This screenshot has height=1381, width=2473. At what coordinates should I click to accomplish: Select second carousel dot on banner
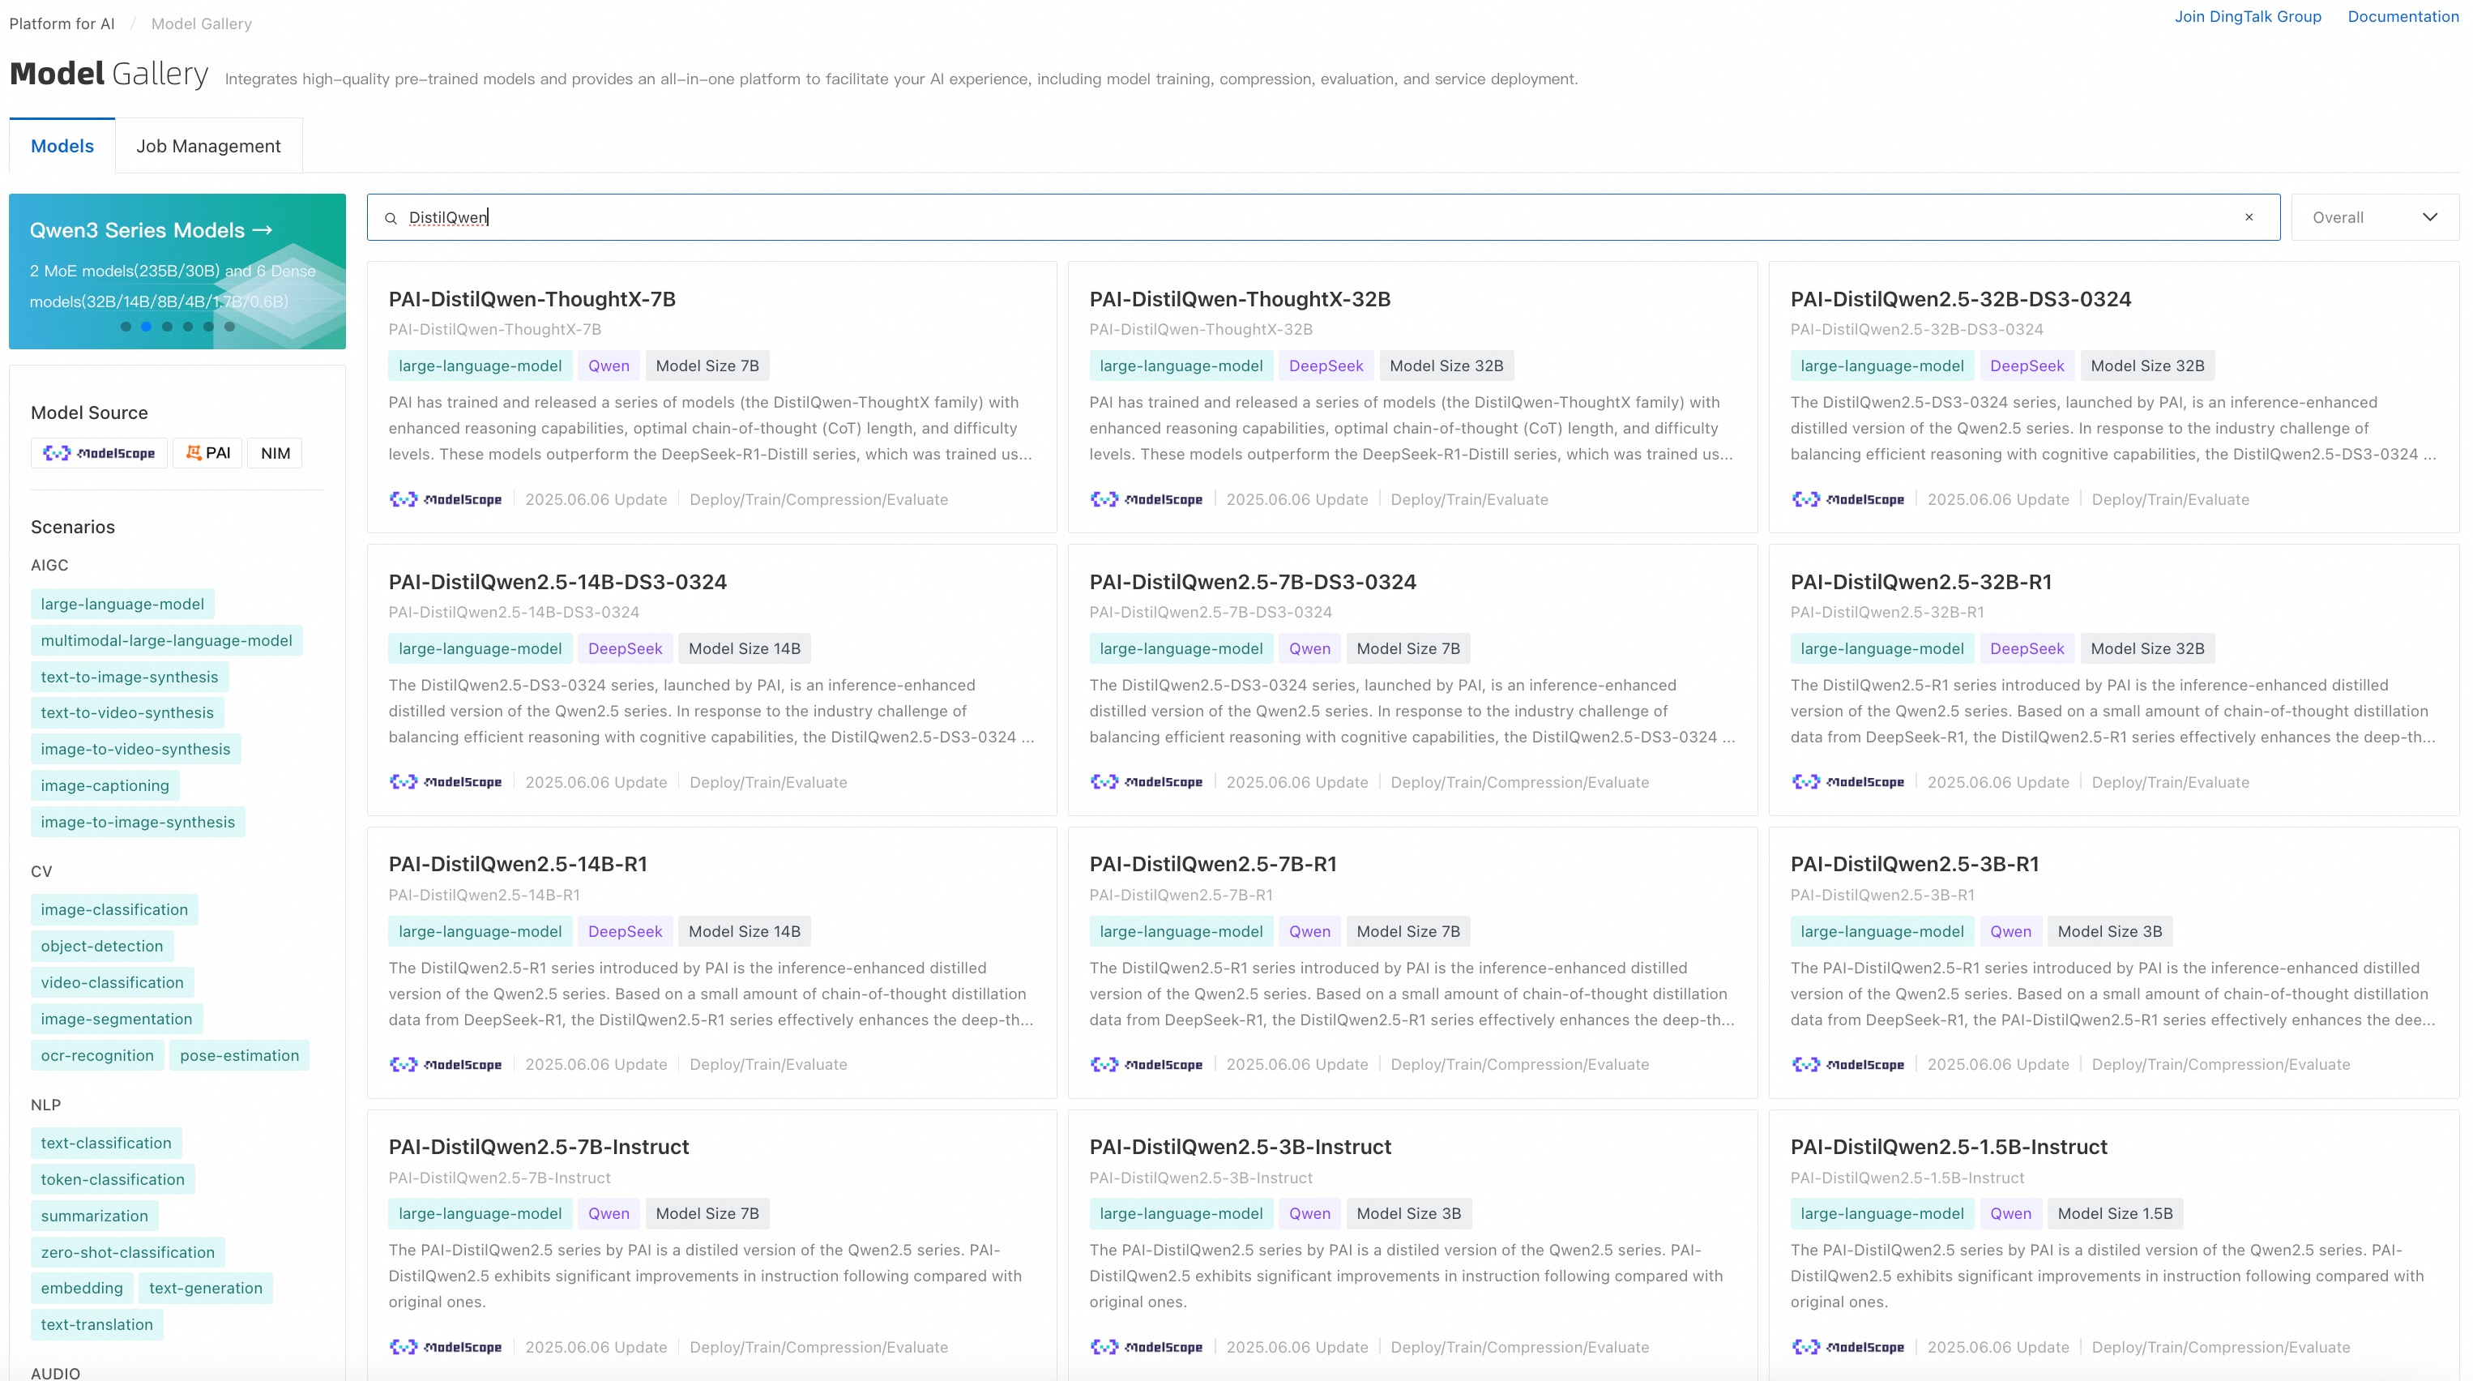click(146, 327)
